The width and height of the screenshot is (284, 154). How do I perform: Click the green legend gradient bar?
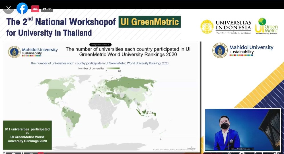point(113,68)
